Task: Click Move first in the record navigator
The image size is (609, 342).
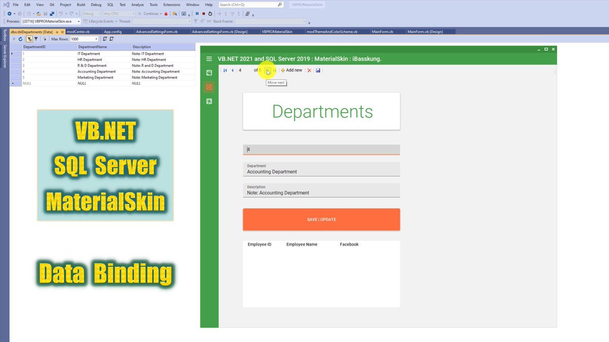Action: 225,70
